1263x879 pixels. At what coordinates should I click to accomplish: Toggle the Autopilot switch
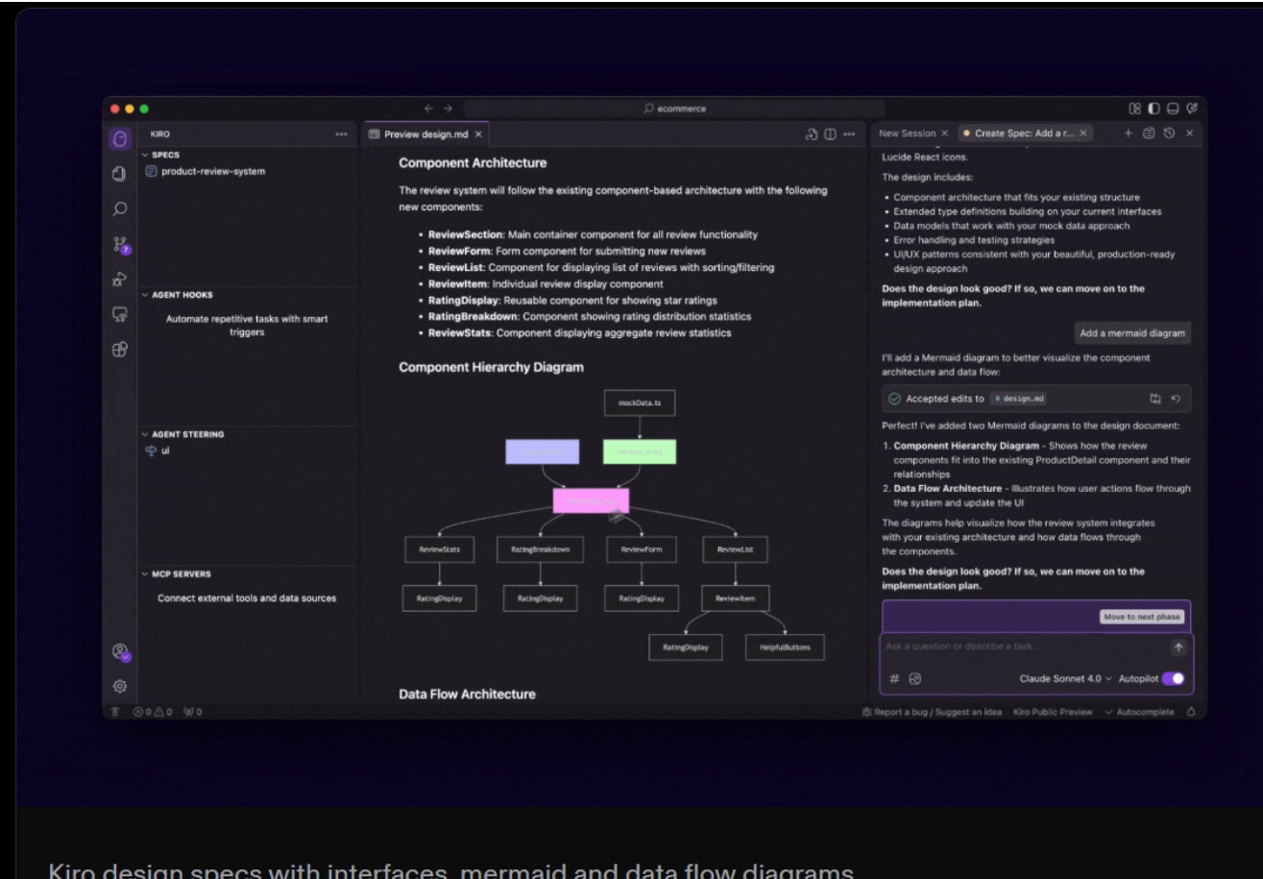pos(1173,678)
